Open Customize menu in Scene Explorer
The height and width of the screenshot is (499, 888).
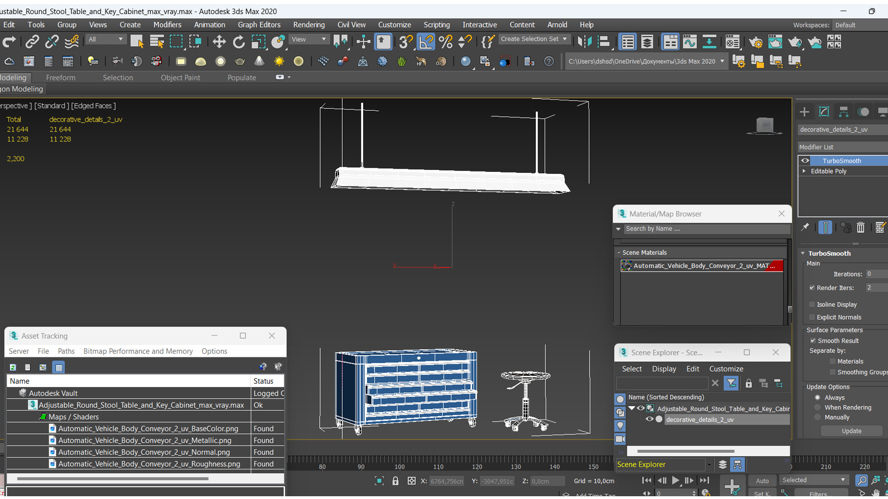(726, 369)
